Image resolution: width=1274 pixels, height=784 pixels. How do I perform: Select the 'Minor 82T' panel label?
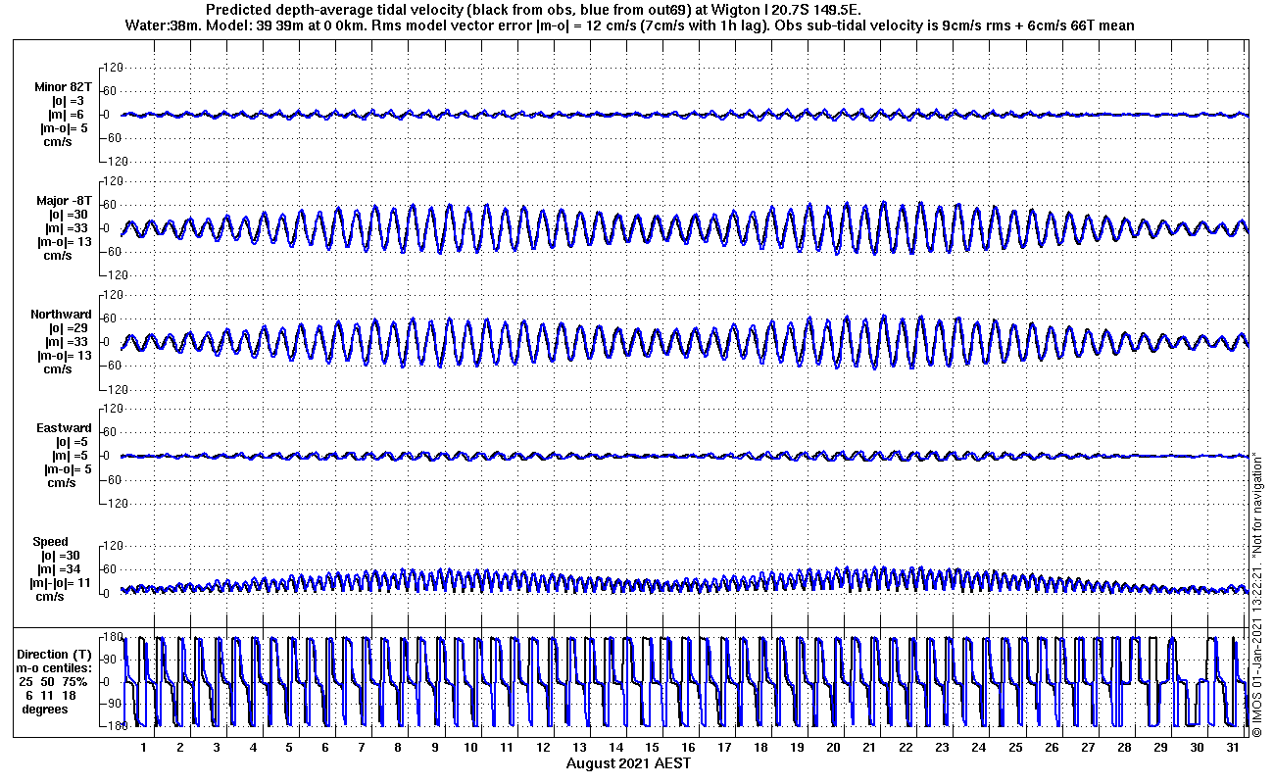click(x=63, y=88)
